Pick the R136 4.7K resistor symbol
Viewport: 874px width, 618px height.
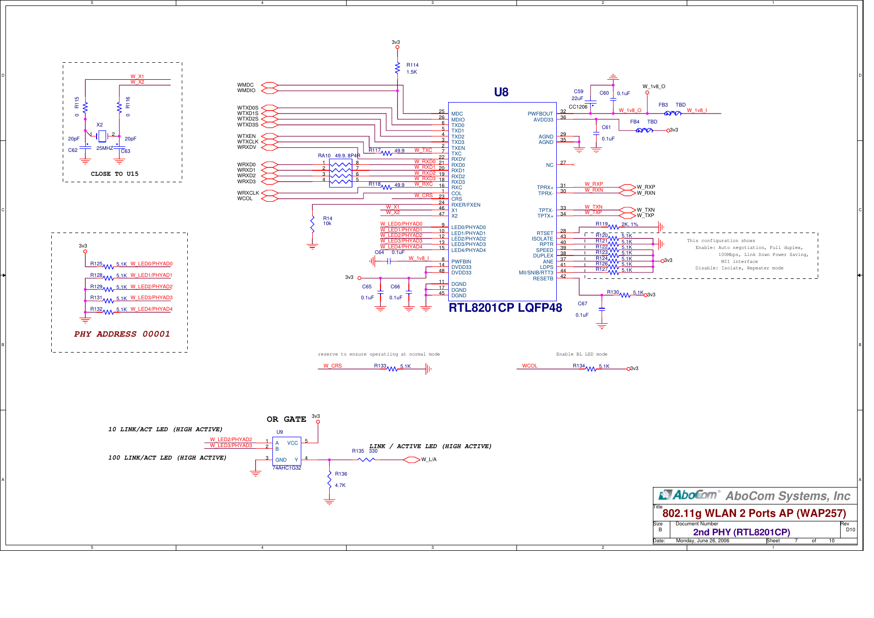click(329, 480)
